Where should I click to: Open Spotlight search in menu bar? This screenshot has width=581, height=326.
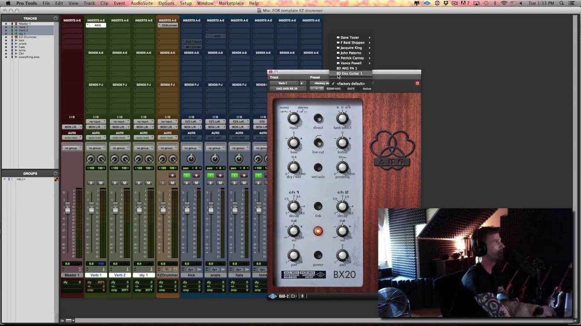pos(562,3)
